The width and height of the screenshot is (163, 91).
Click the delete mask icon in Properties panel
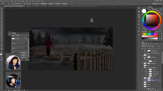[x=26, y=60]
